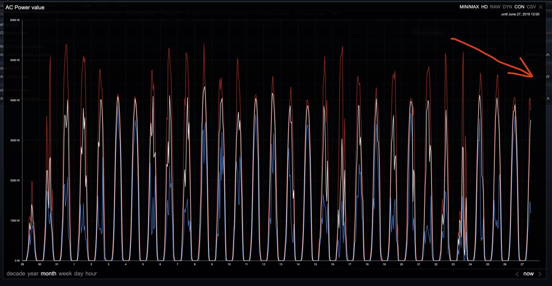Select the month time range
552x286 pixels.
[x=49, y=273]
